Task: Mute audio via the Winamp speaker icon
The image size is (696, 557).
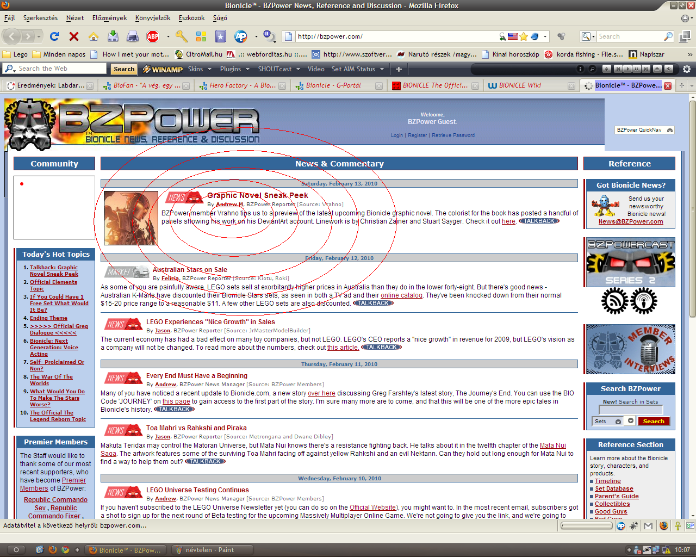Action: 669,69
